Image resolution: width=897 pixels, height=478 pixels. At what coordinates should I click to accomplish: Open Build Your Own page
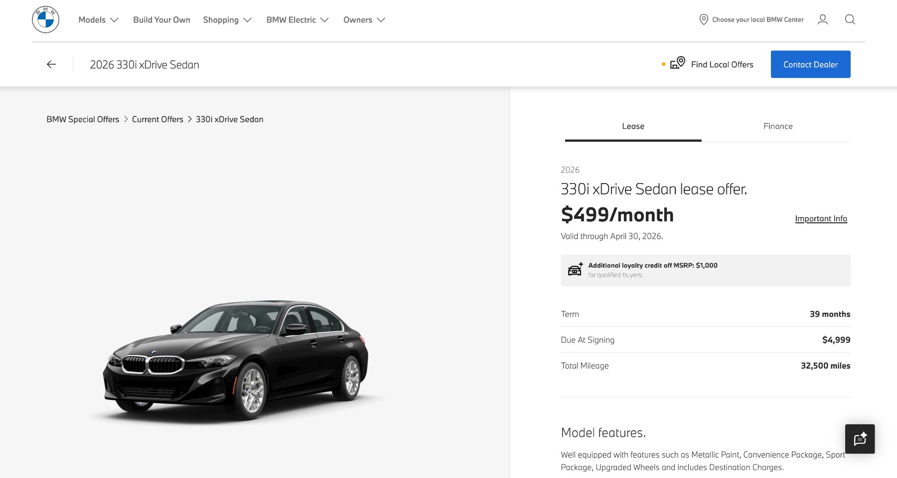[x=161, y=20]
